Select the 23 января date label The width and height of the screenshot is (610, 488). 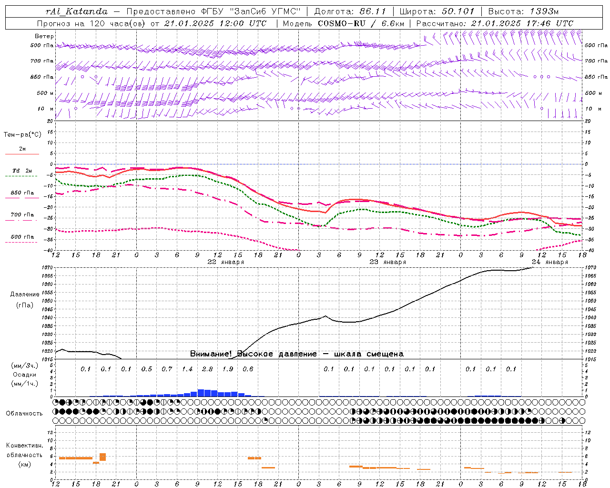[x=388, y=262]
